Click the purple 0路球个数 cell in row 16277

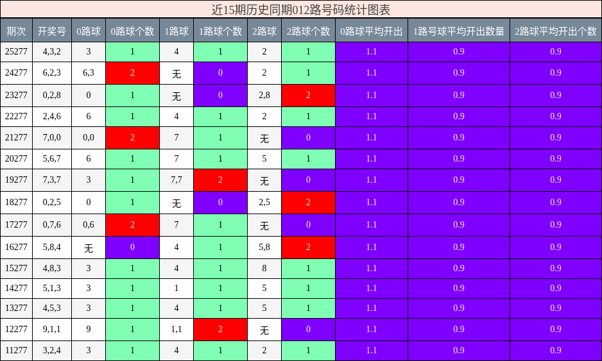point(132,247)
